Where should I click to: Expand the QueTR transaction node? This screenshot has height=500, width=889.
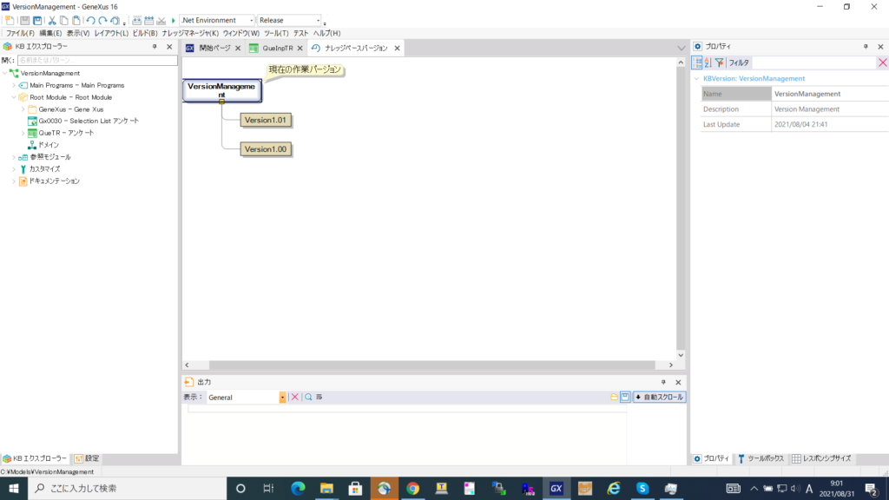[23, 133]
